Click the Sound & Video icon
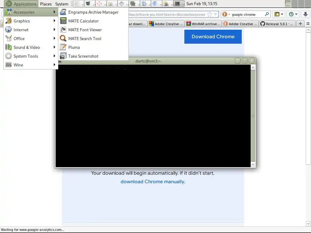 pyautogui.click(x=9, y=47)
